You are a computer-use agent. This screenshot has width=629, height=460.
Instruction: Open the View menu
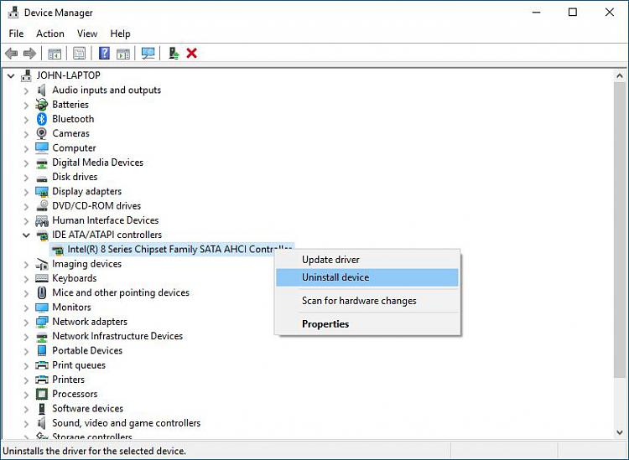(x=87, y=34)
